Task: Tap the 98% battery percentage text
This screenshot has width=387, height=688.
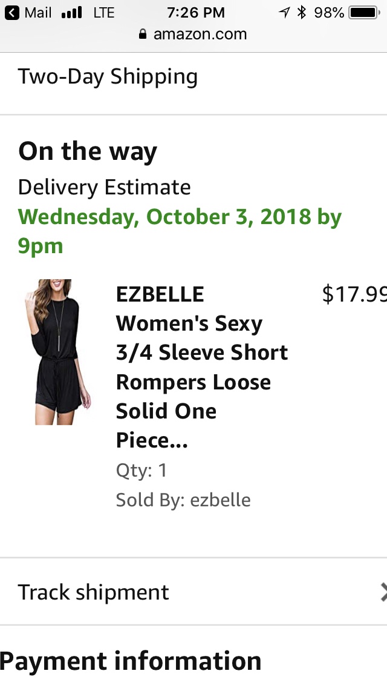Action: [x=329, y=13]
